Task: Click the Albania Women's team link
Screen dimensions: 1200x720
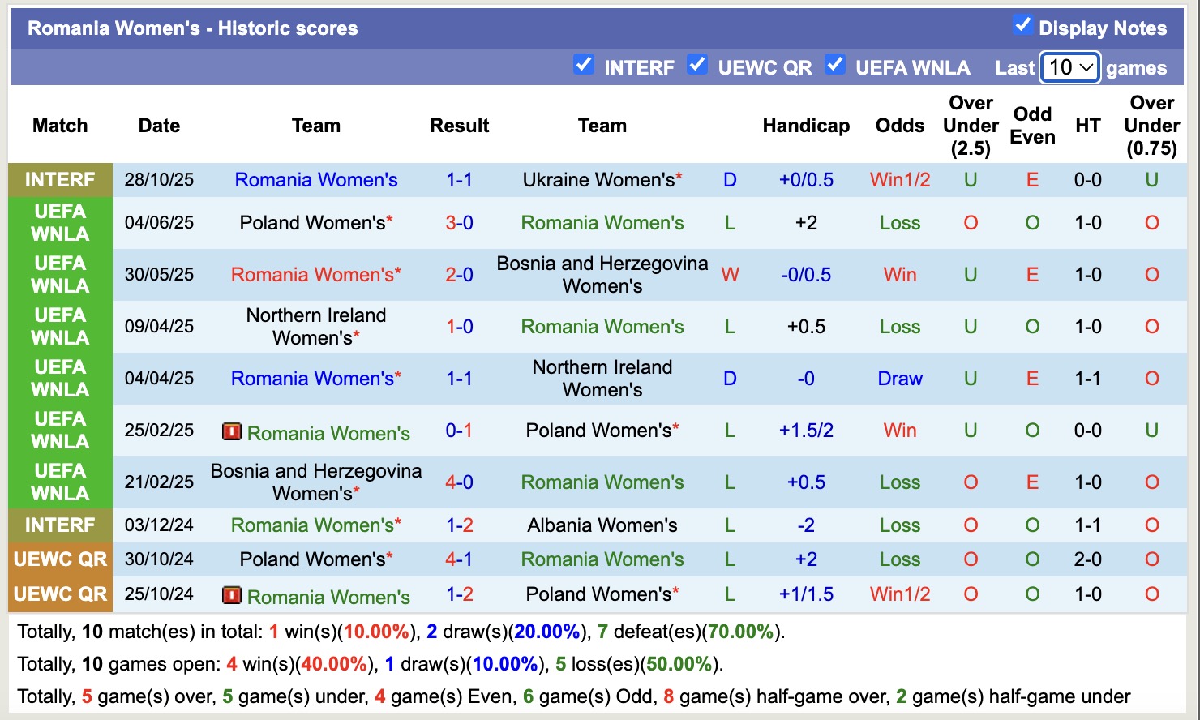Action: 602,525
